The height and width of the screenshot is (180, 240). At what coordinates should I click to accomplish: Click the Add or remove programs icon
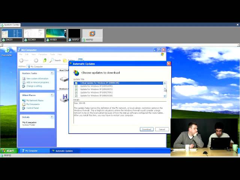tap(24, 82)
